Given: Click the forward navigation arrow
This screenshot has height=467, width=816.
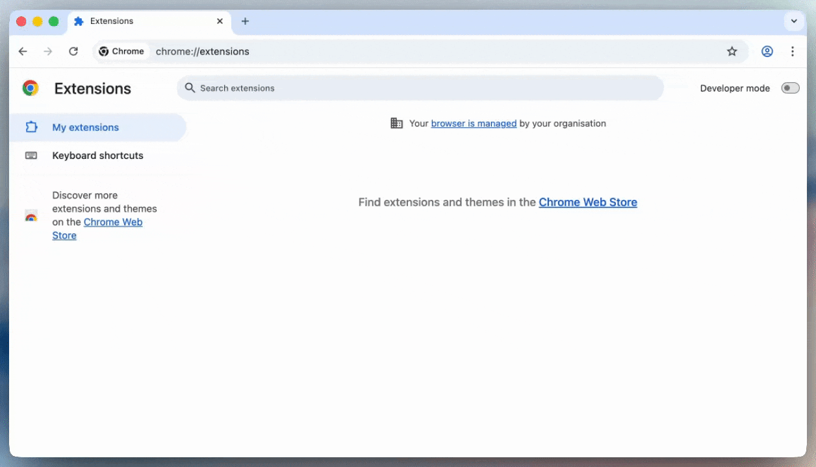Looking at the screenshot, I should click(x=47, y=51).
